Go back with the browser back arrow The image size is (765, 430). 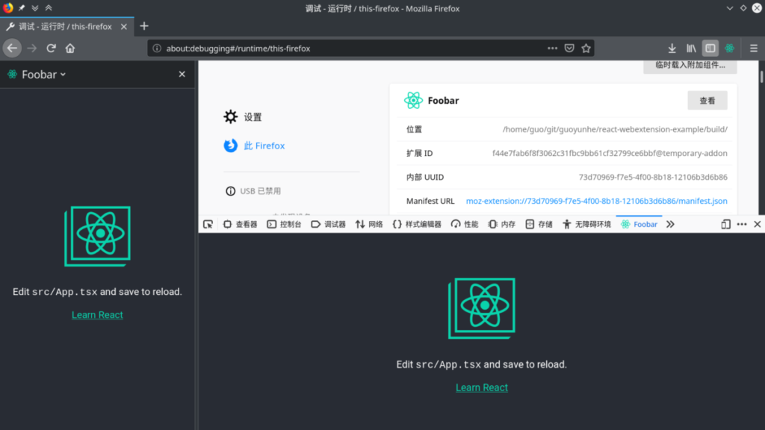click(12, 49)
